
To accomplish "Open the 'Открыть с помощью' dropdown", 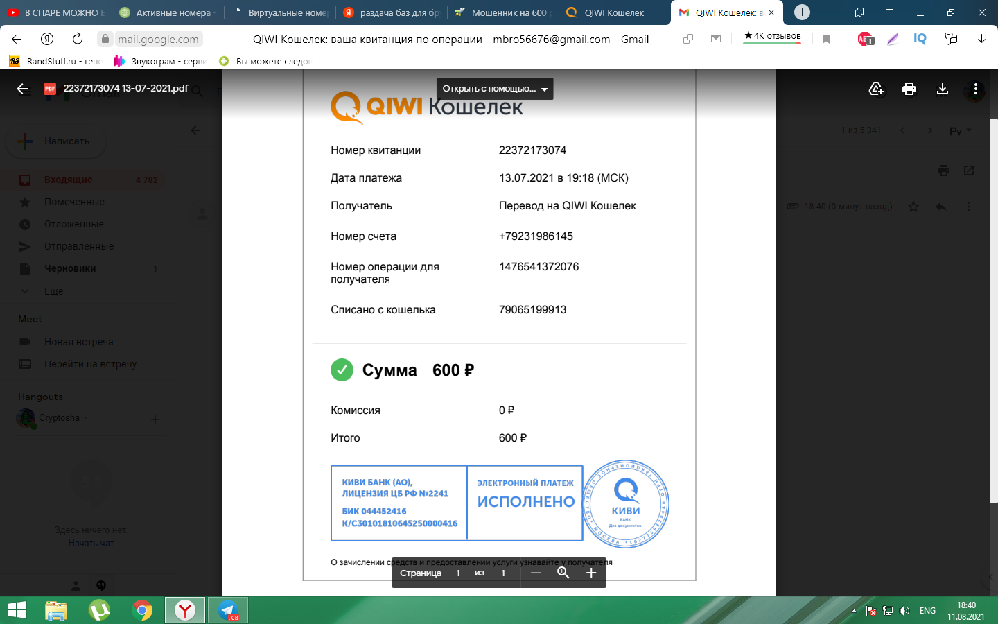I will 495,89.
